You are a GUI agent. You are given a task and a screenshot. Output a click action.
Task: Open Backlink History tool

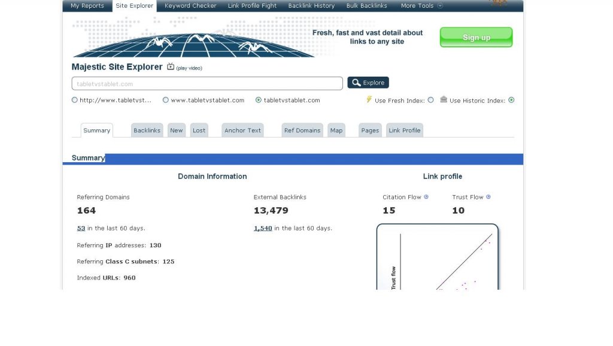(x=311, y=6)
